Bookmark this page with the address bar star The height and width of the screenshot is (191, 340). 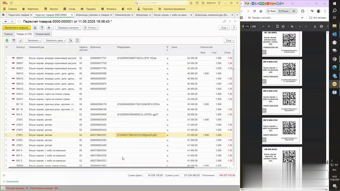point(294,11)
